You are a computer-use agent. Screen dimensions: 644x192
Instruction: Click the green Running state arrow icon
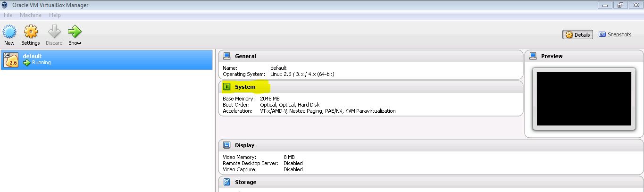[26, 63]
